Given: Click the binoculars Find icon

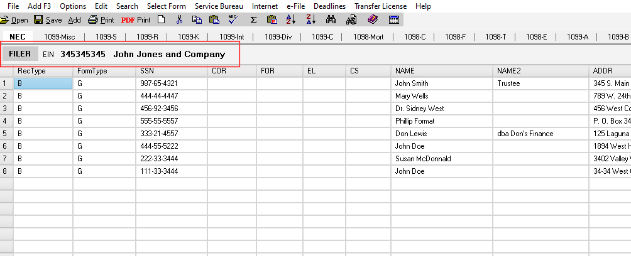Looking at the screenshot, I should pos(331,20).
